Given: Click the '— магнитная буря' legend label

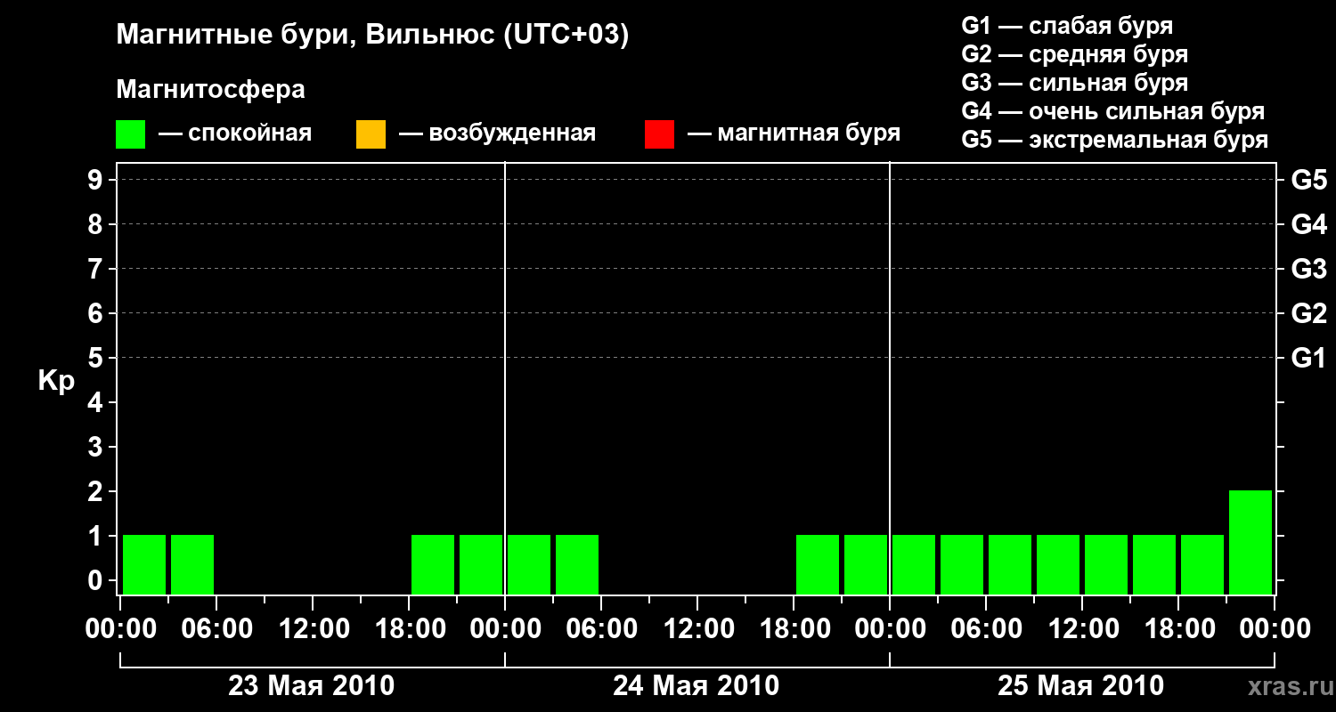Looking at the screenshot, I should [794, 134].
